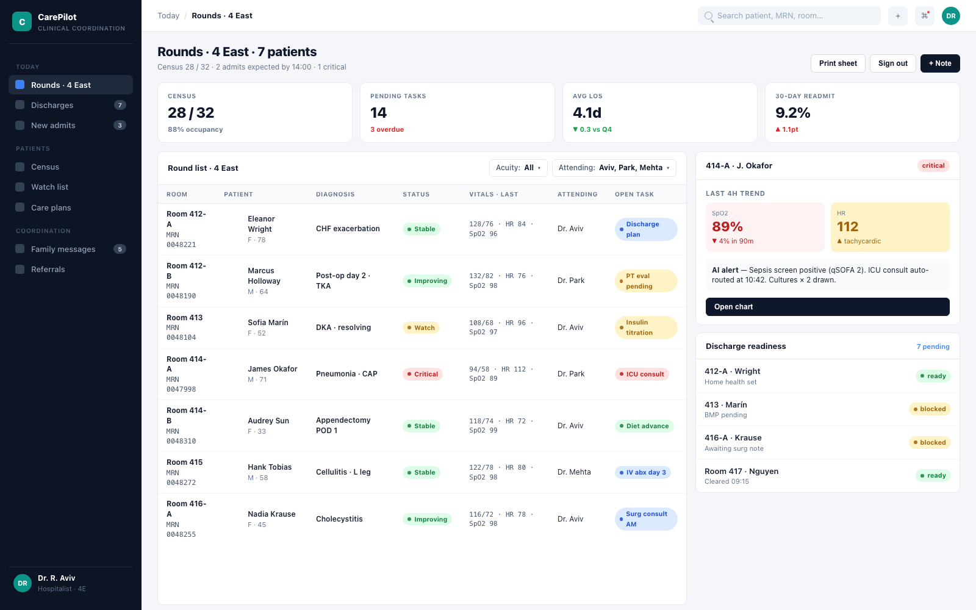The height and width of the screenshot is (610, 976).
Task: Open Dr. R. Aviv profile menu
Action: pyautogui.click(x=71, y=583)
